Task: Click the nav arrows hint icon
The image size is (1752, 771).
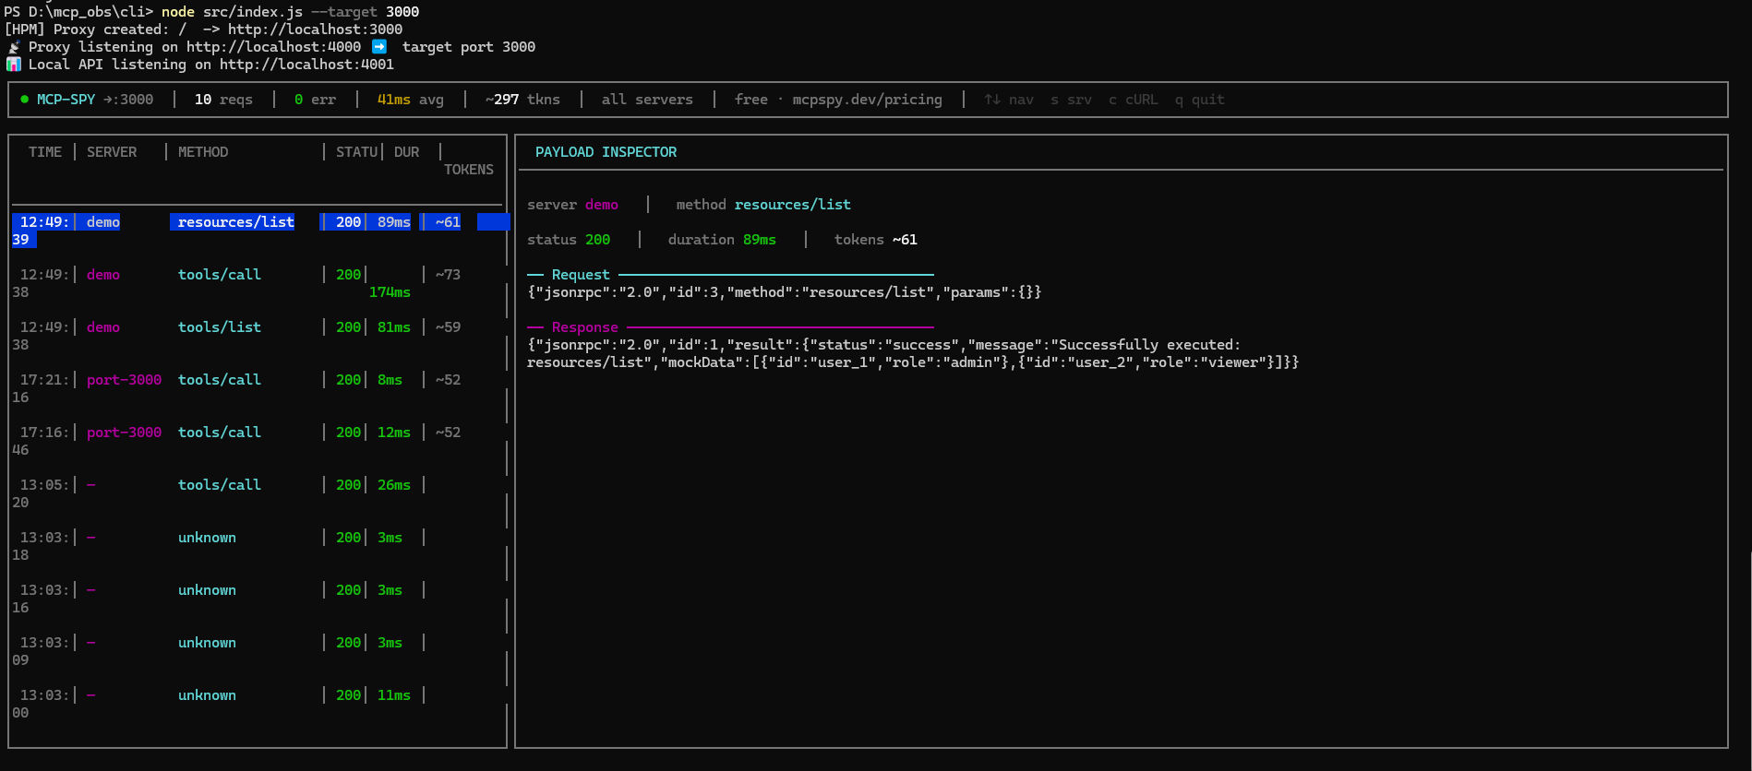Action: point(992,100)
